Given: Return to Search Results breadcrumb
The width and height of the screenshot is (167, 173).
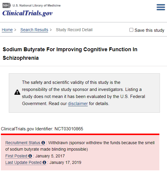Looking at the screenshot, I should [x=34, y=30].
